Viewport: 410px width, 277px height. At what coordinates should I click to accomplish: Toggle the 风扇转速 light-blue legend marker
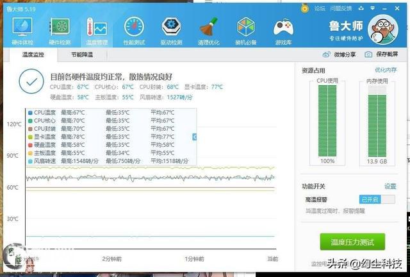30,162
